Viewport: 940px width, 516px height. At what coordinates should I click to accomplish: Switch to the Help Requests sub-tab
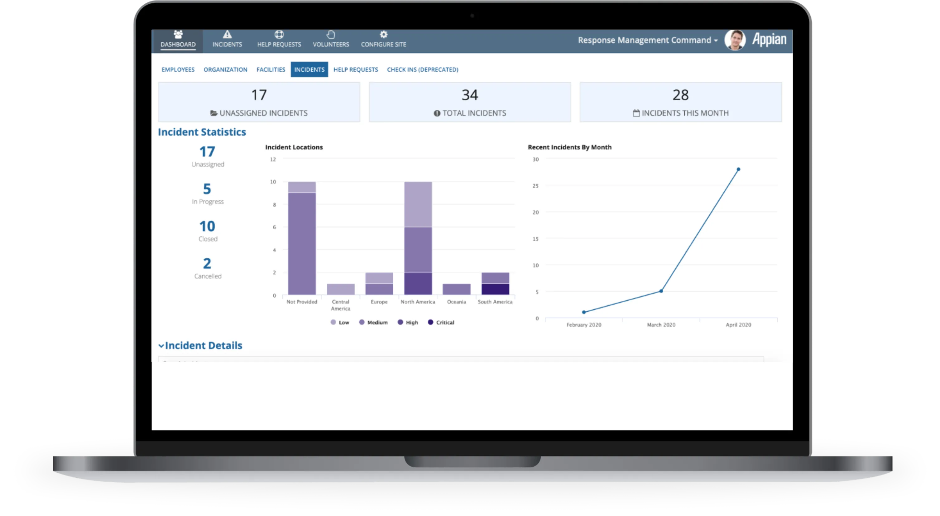pyautogui.click(x=356, y=69)
